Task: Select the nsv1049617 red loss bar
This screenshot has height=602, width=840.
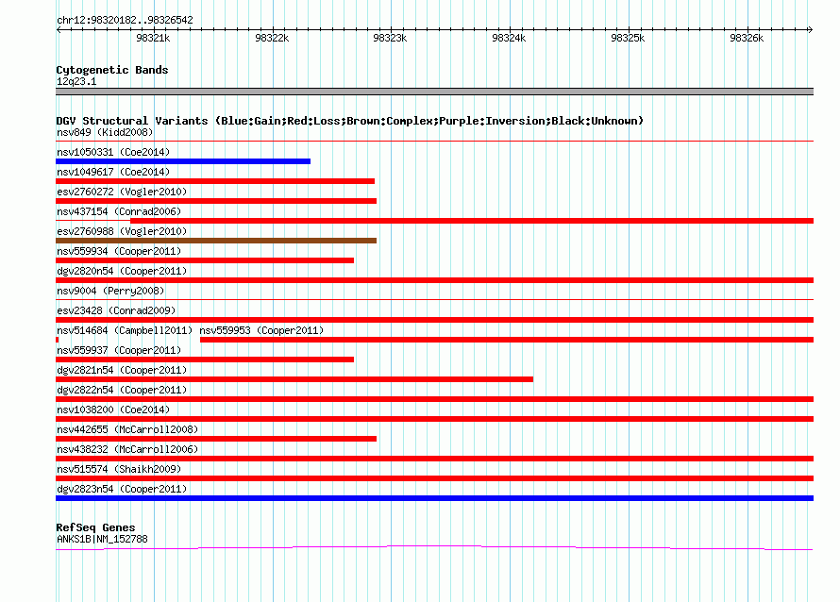Action: (x=215, y=181)
